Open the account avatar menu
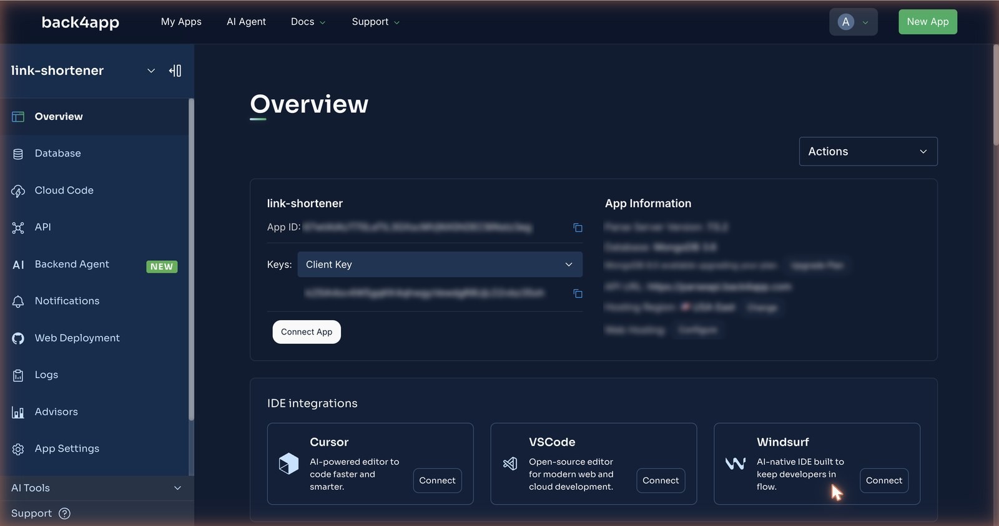This screenshot has height=526, width=999. point(853,22)
